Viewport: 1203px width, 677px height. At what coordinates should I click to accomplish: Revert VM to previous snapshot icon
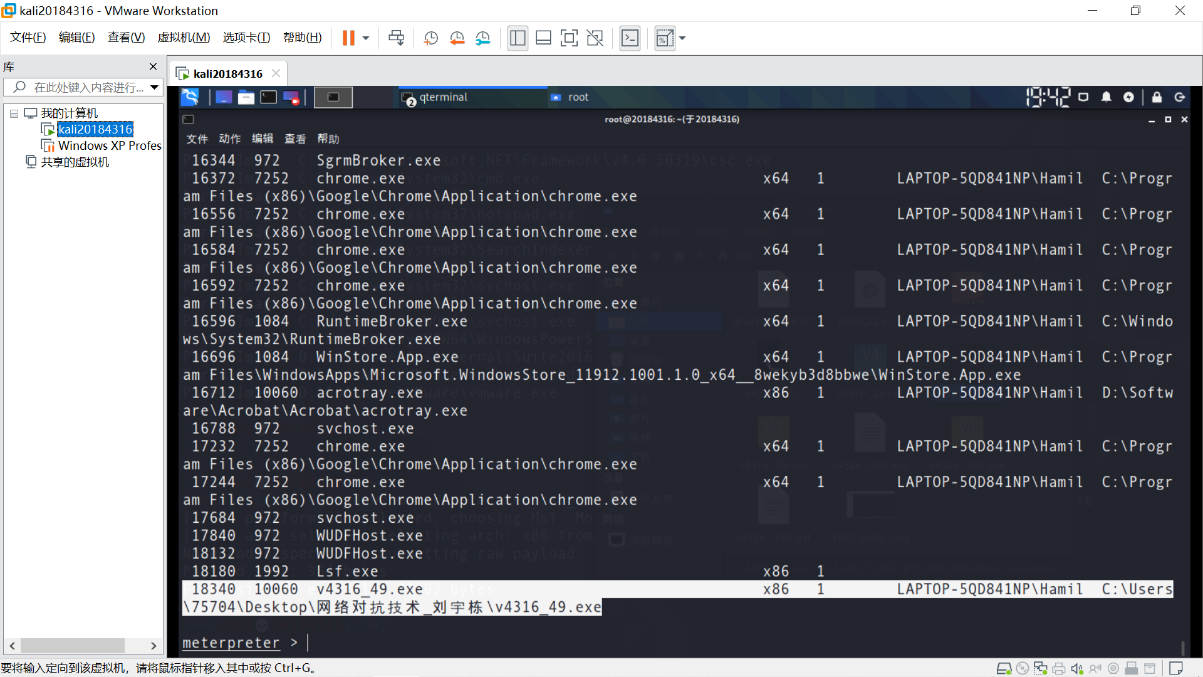457,38
